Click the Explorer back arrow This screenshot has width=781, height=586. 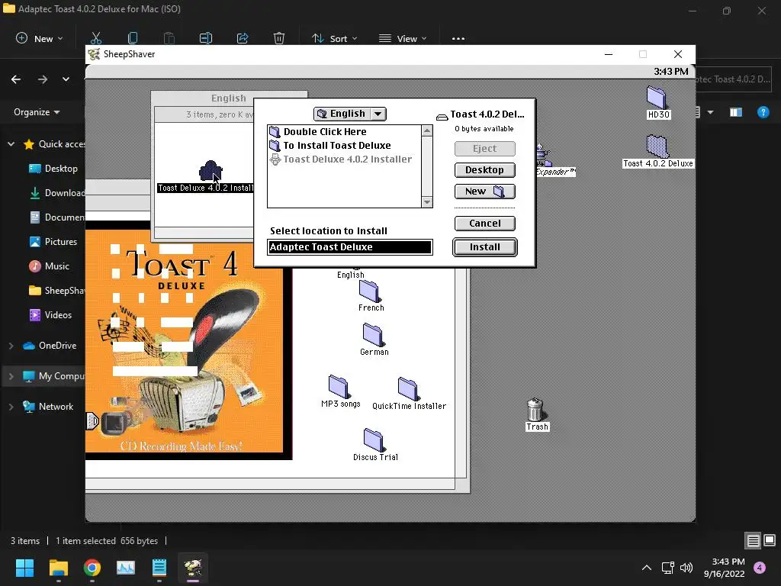16,79
